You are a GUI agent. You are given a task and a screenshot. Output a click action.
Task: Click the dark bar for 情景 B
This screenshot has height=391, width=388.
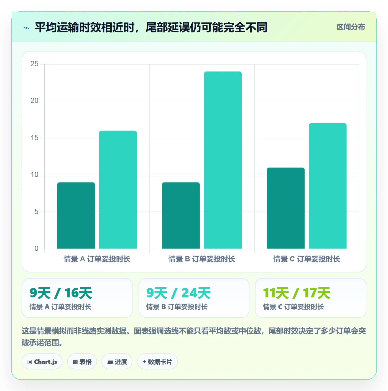(x=181, y=215)
